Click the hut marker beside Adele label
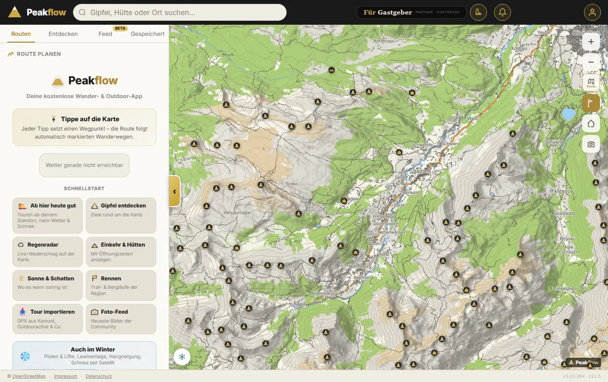The height and width of the screenshot is (382, 608). [x=344, y=201]
